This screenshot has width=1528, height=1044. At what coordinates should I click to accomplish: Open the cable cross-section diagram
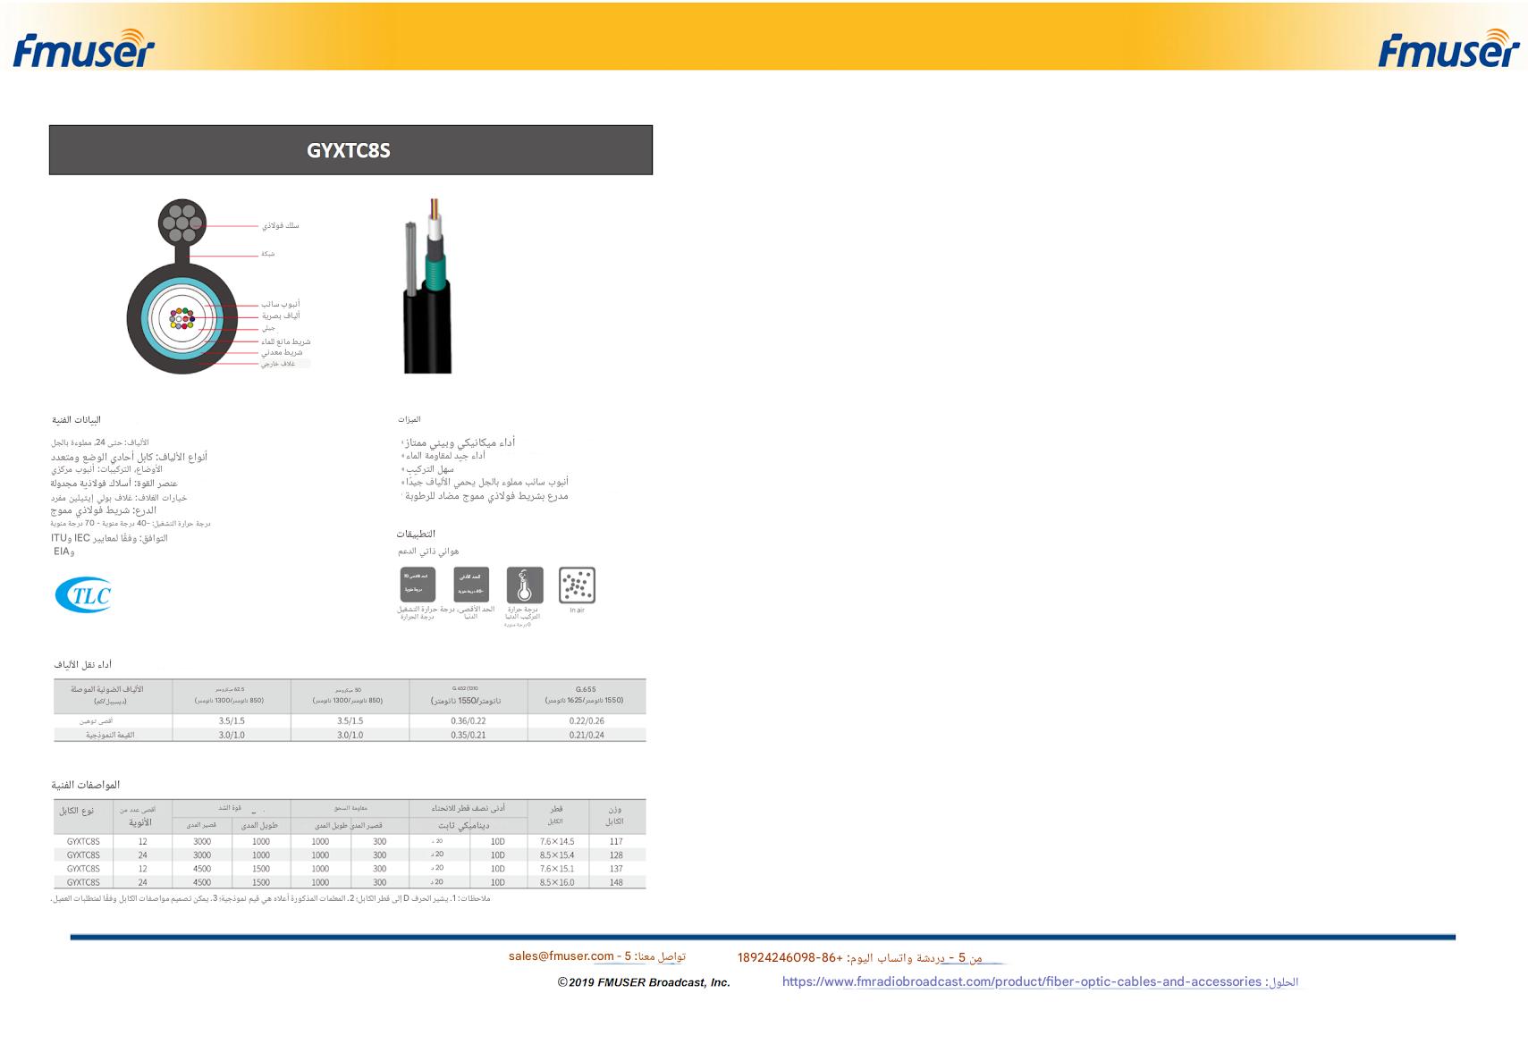point(182,286)
